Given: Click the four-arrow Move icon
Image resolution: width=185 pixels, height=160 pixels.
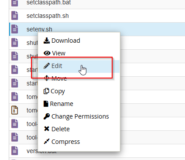Looking at the screenshot, I should 47,78.
